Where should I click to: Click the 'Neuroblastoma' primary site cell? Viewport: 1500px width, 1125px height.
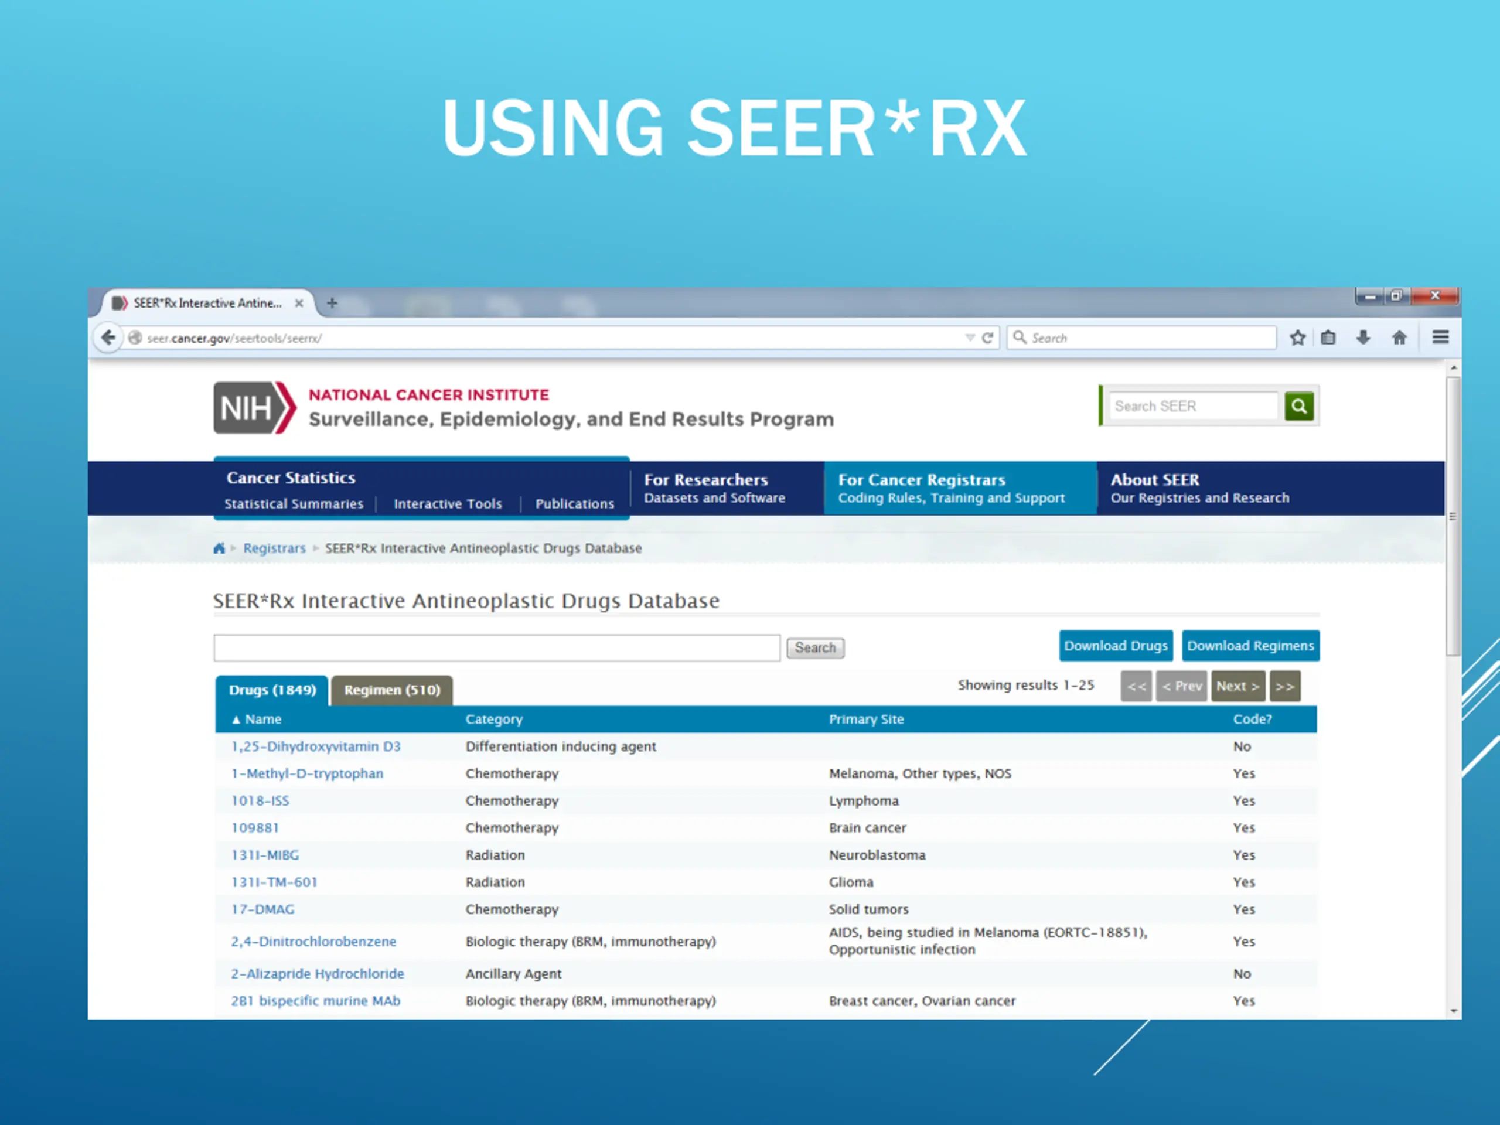click(877, 855)
